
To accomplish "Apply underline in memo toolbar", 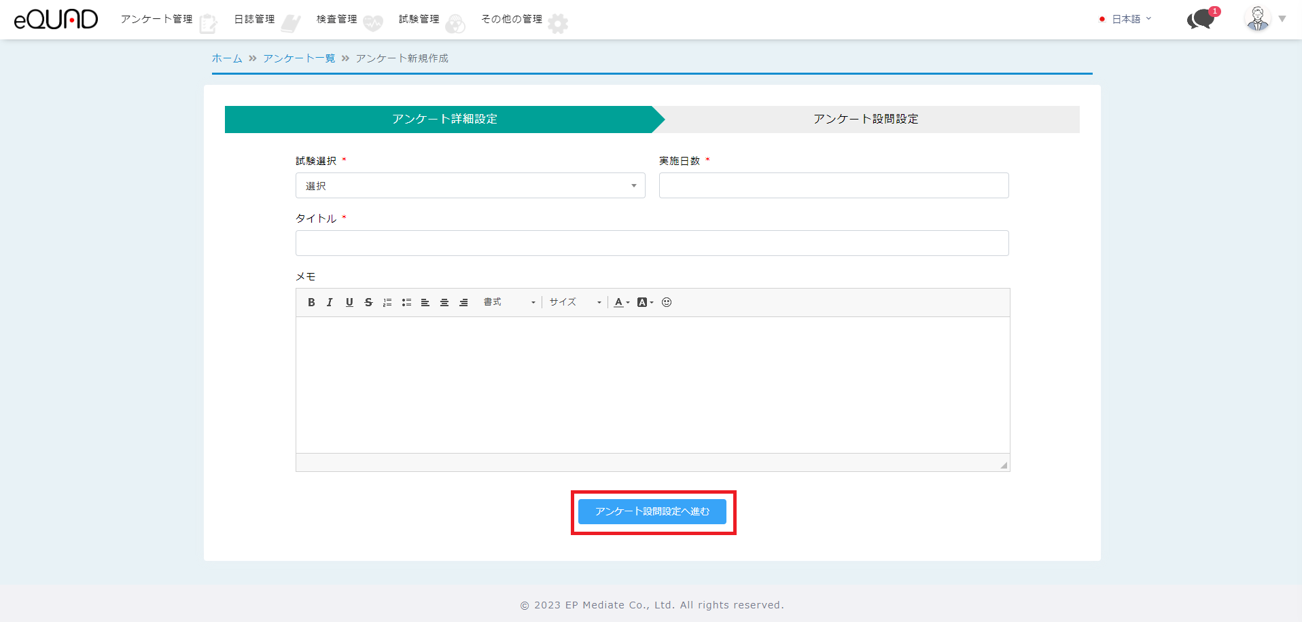I will point(349,302).
